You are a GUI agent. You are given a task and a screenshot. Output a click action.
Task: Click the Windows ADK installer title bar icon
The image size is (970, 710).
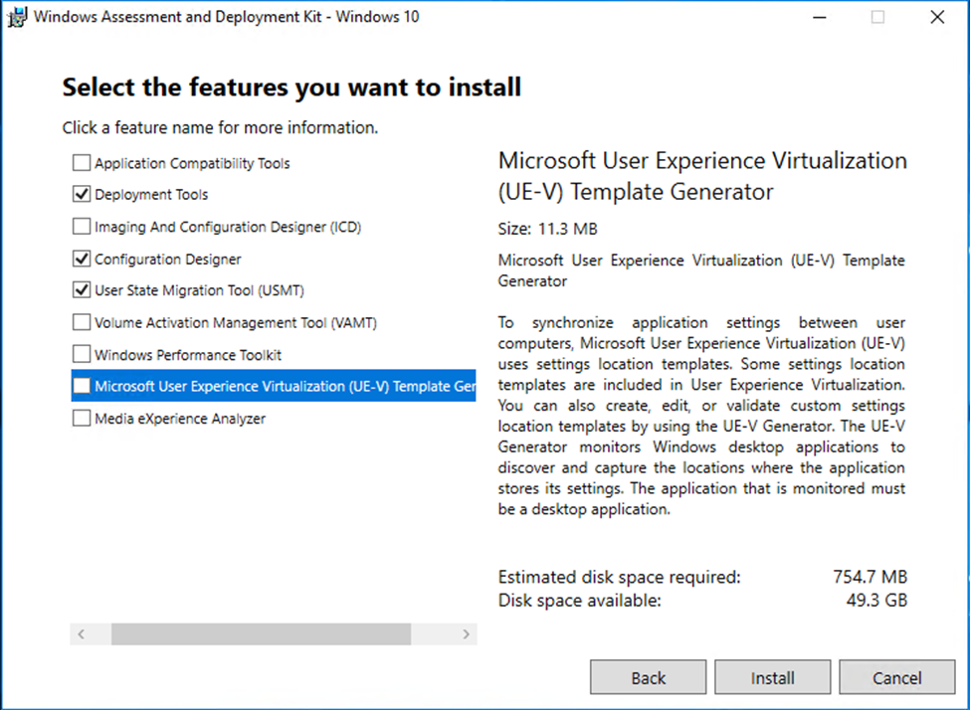click(17, 17)
